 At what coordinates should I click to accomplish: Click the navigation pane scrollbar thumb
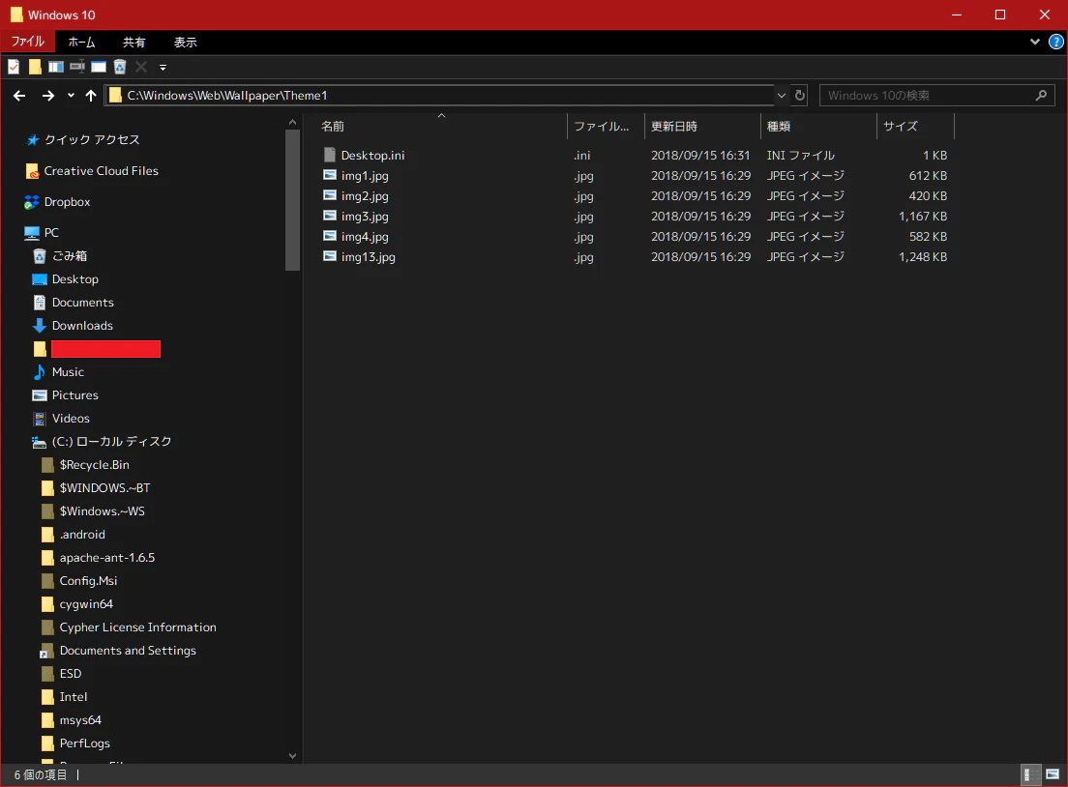(292, 200)
